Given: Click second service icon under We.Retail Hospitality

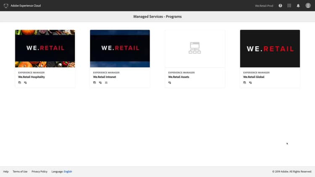Looking at the screenshot, I should pos(25,82).
